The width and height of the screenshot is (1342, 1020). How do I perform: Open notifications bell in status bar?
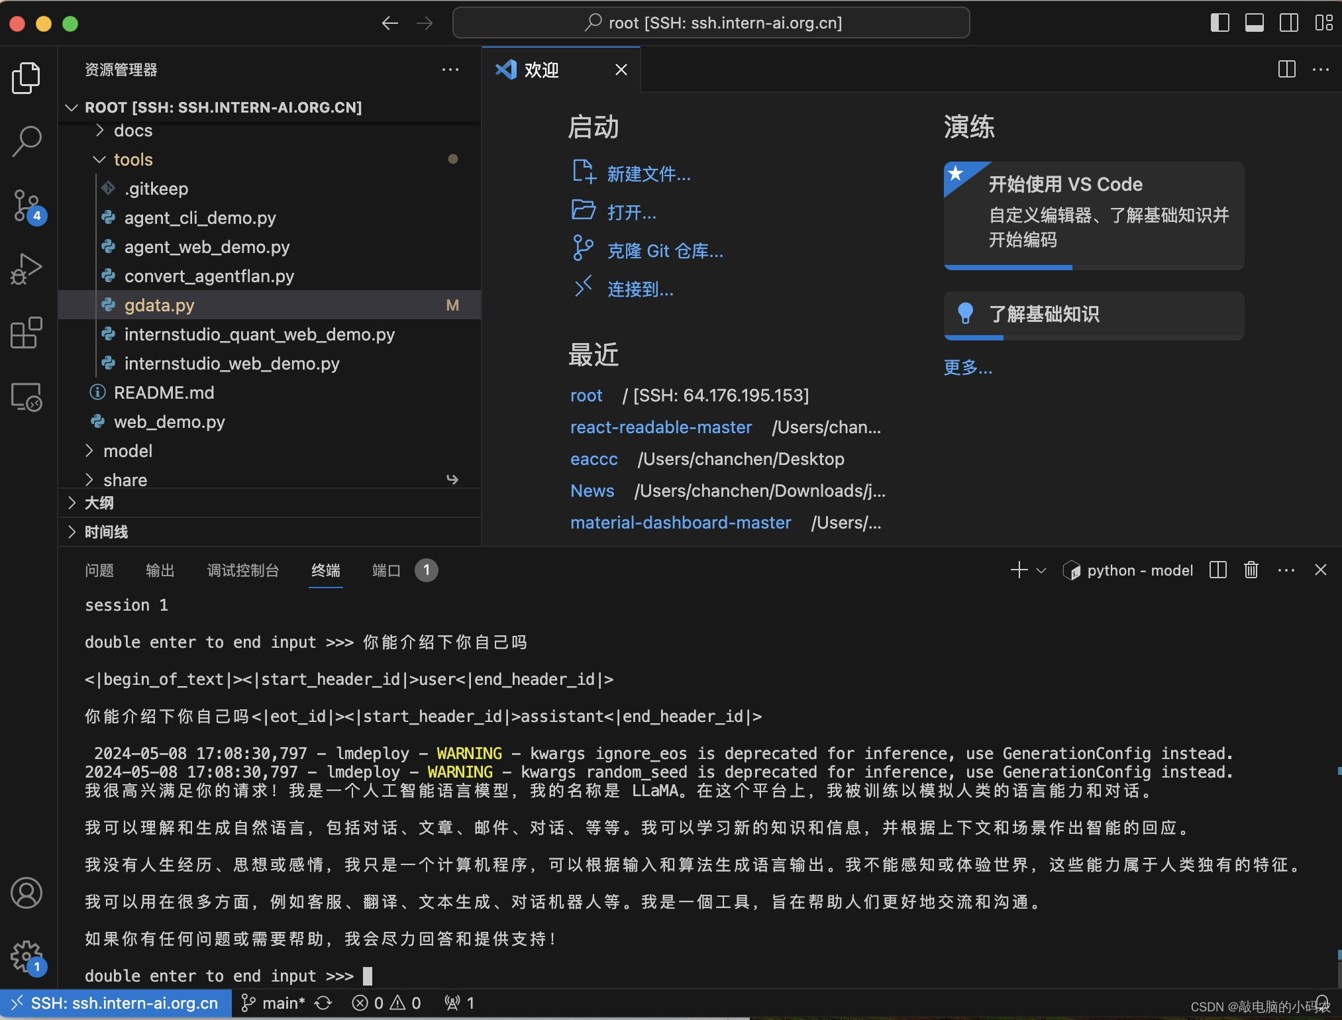coord(1322,1003)
